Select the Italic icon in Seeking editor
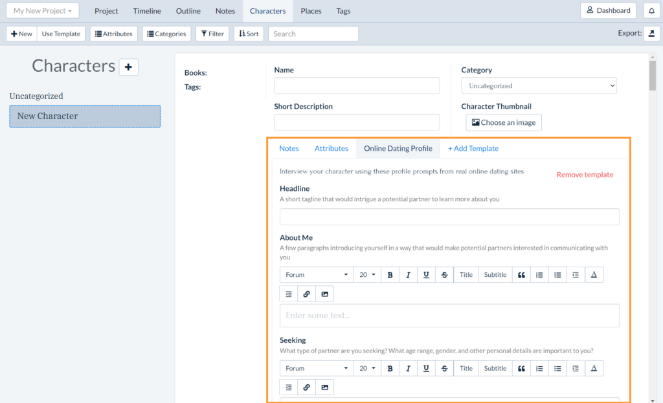The image size is (663, 403). (409, 368)
